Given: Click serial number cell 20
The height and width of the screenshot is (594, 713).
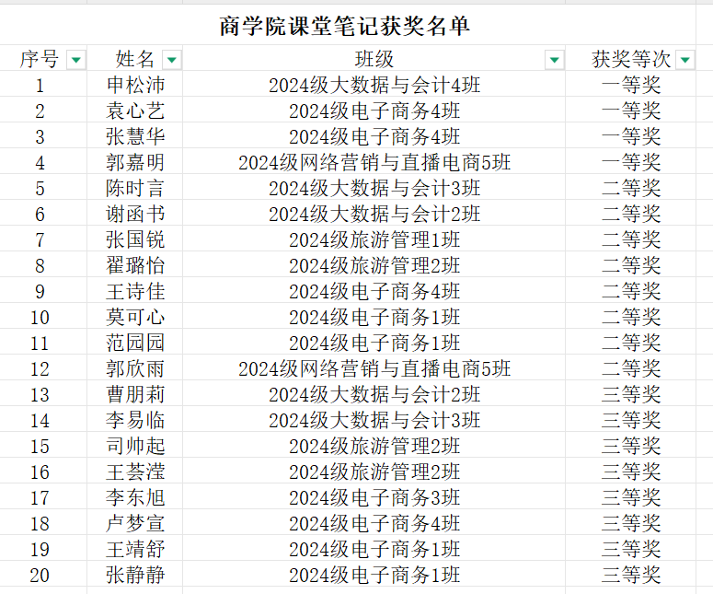Looking at the screenshot, I should click(x=40, y=576).
